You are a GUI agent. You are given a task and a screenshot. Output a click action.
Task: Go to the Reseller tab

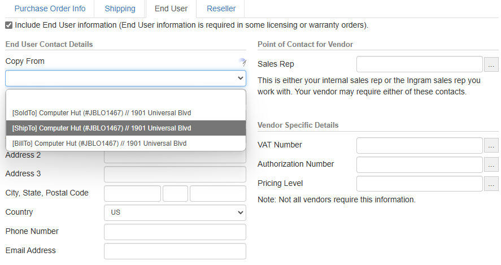click(x=220, y=9)
